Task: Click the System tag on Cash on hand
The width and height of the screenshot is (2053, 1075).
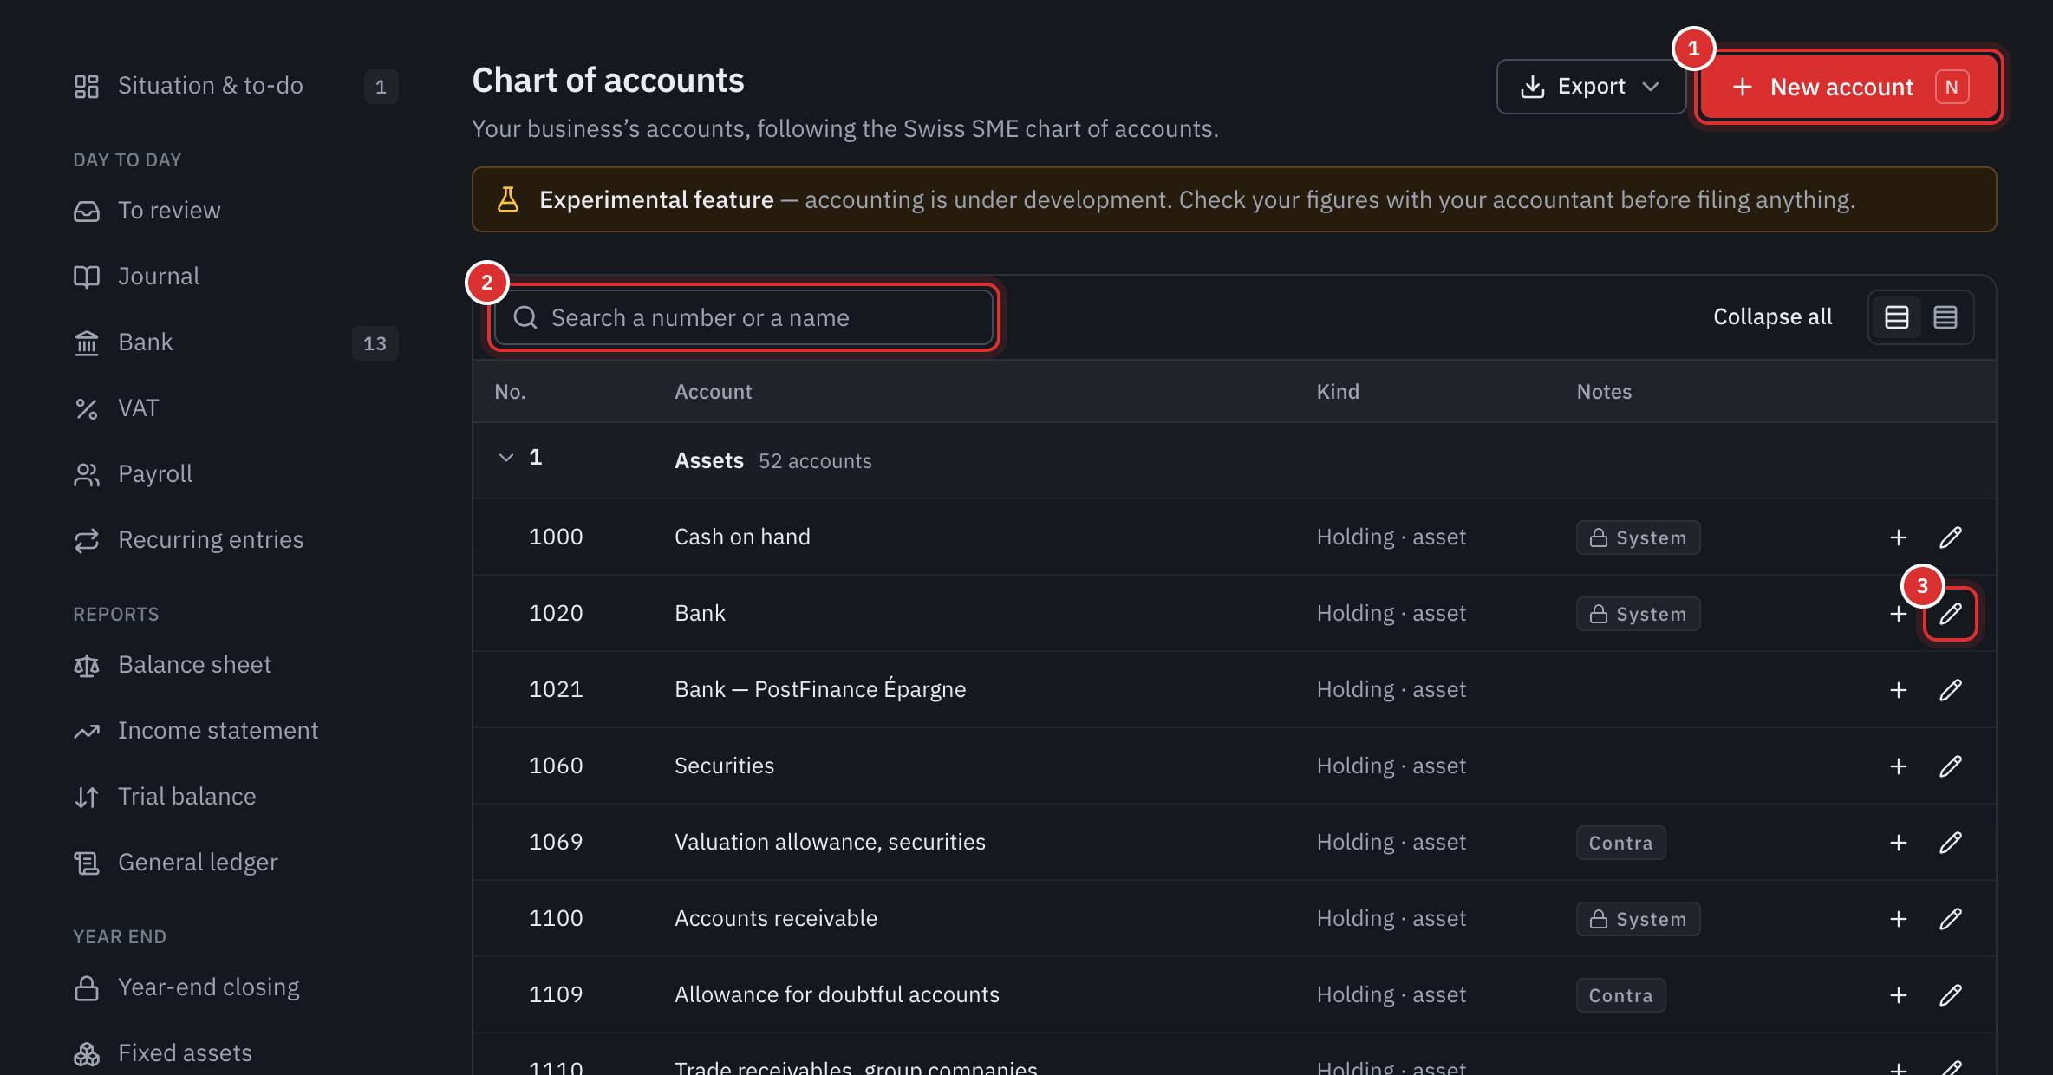Action: coord(1638,537)
